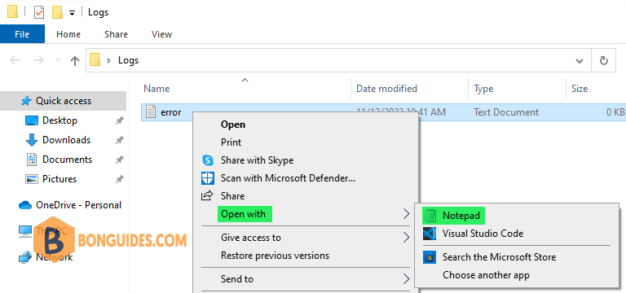Click the Notepad icon in submenu
Image resolution: width=626 pixels, height=293 pixels.
point(430,216)
